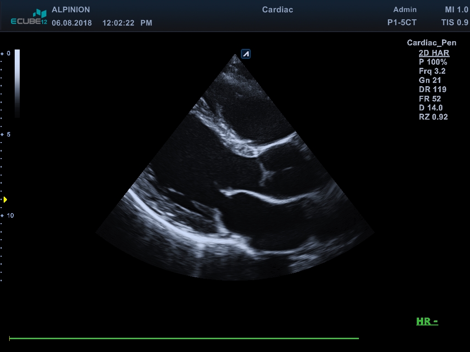This screenshot has height=352, width=470.
Task: Open the Cardiac_Pen preset label
Action: [x=431, y=43]
